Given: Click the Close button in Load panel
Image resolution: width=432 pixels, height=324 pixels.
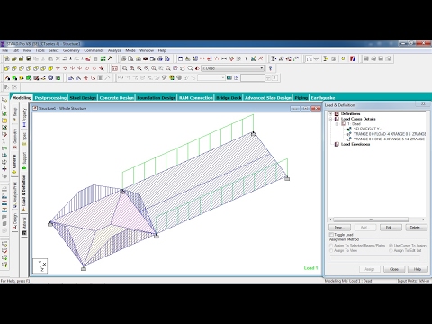Looking at the screenshot, I should tap(394, 269).
